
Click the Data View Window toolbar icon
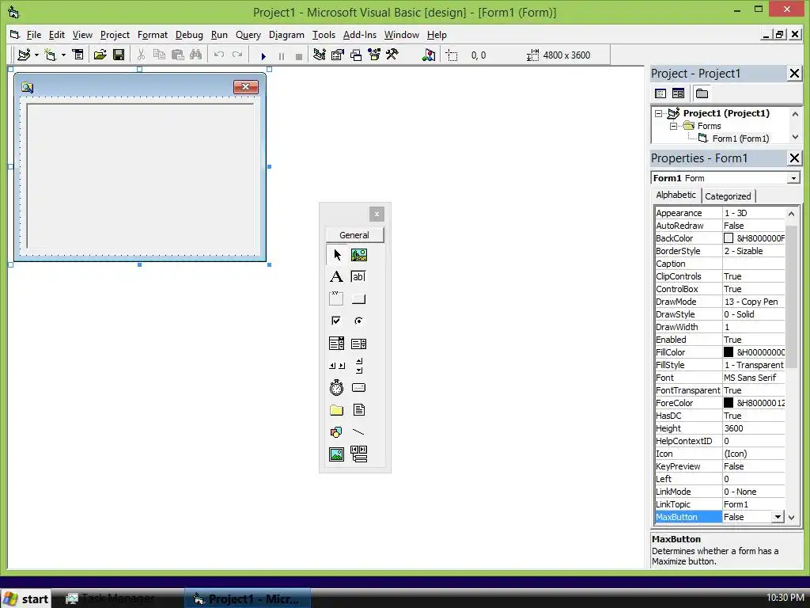(x=428, y=55)
